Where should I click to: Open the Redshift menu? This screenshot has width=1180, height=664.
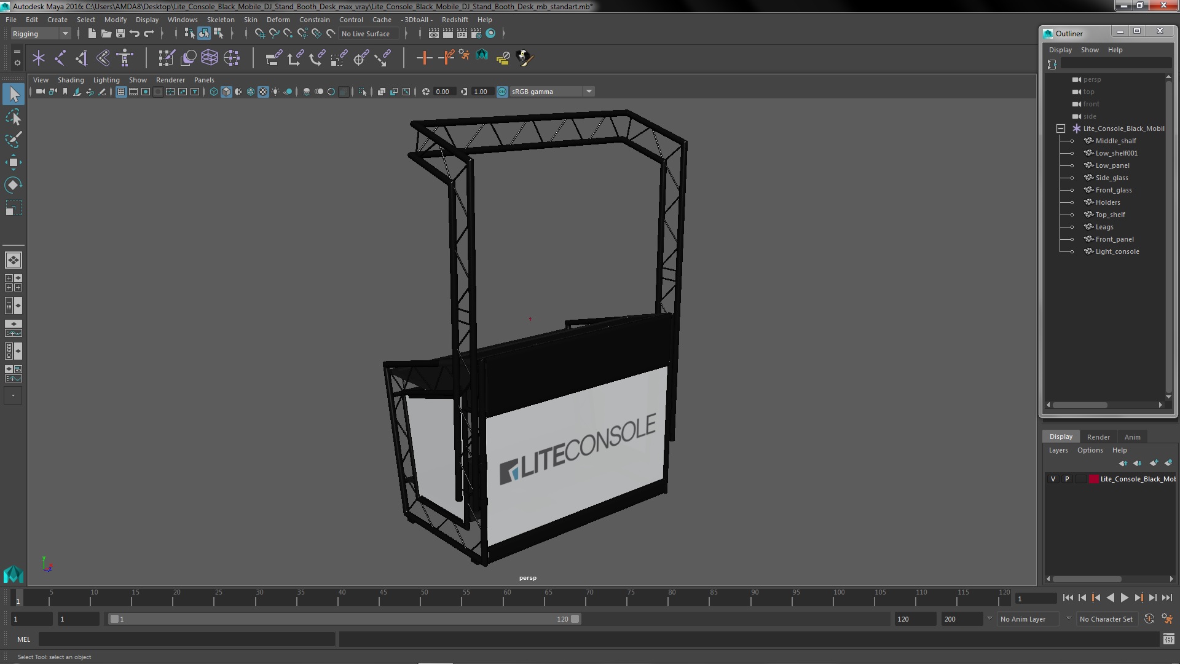[455, 20]
